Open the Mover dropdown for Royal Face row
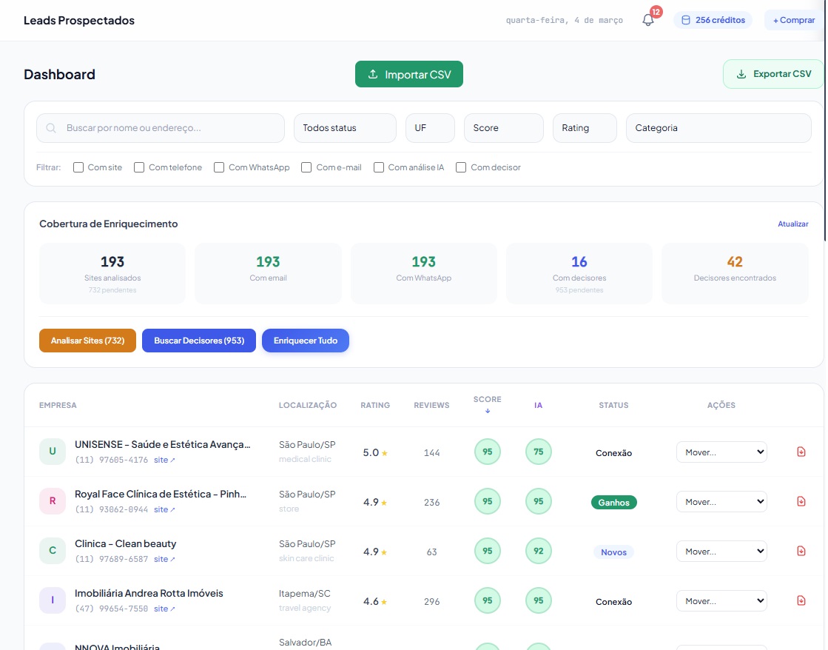 pos(721,502)
